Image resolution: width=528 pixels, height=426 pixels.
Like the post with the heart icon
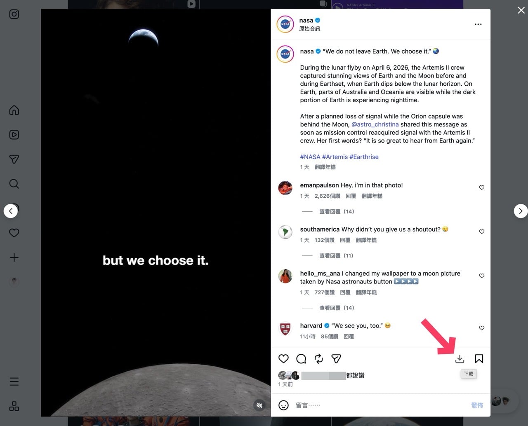[283, 359]
